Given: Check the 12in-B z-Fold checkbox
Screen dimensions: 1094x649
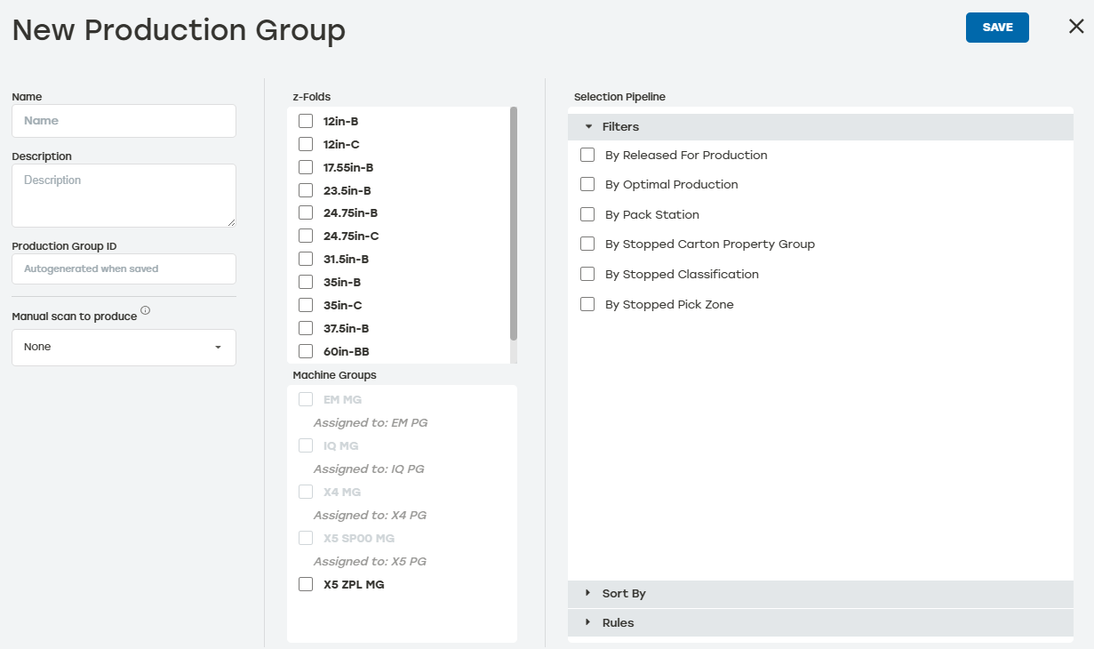Looking at the screenshot, I should [306, 121].
